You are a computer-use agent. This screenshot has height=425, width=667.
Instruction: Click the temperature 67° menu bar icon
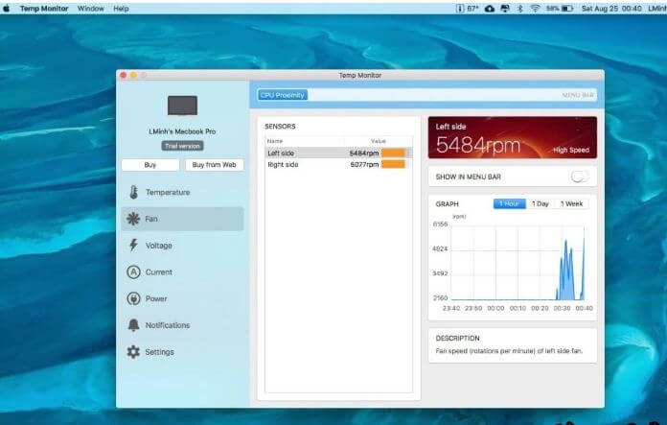click(x=467, y=8)
